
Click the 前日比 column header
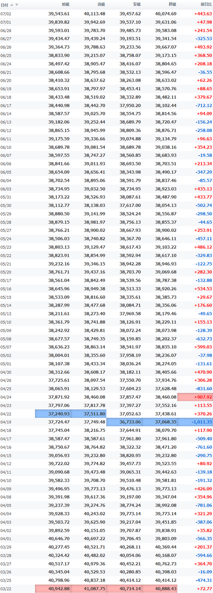pyautogui.click(x=206, y=4)
